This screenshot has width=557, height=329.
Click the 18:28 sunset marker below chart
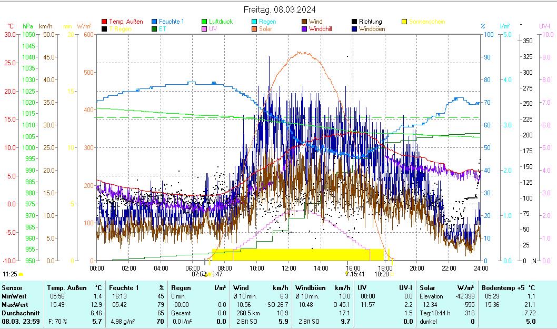coord(382,274)
